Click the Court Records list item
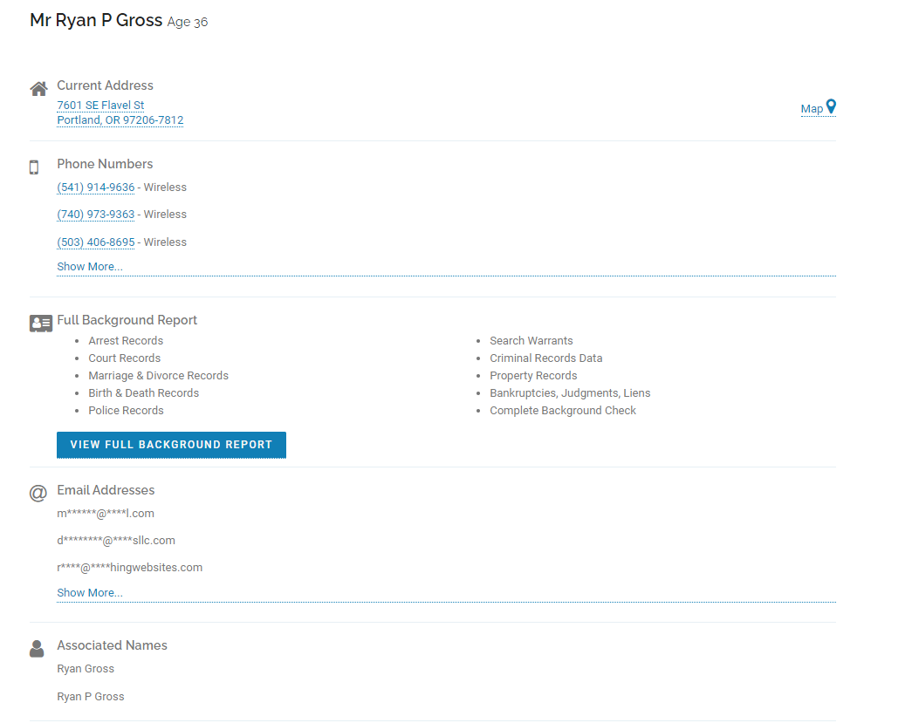Screen dimensions: 912x723 pyautogui.click(x=125, y=358)
